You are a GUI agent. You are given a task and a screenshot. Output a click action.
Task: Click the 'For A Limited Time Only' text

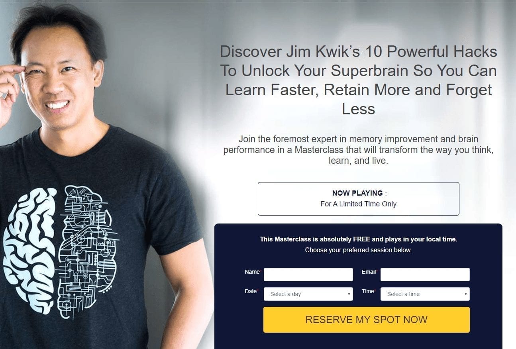(359, 204)
